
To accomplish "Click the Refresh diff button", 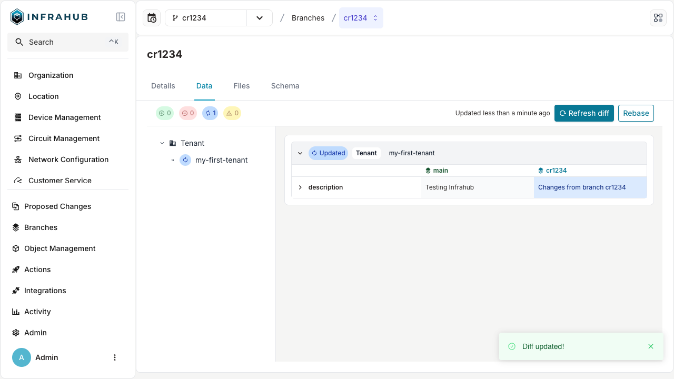I will coord(584,113).
